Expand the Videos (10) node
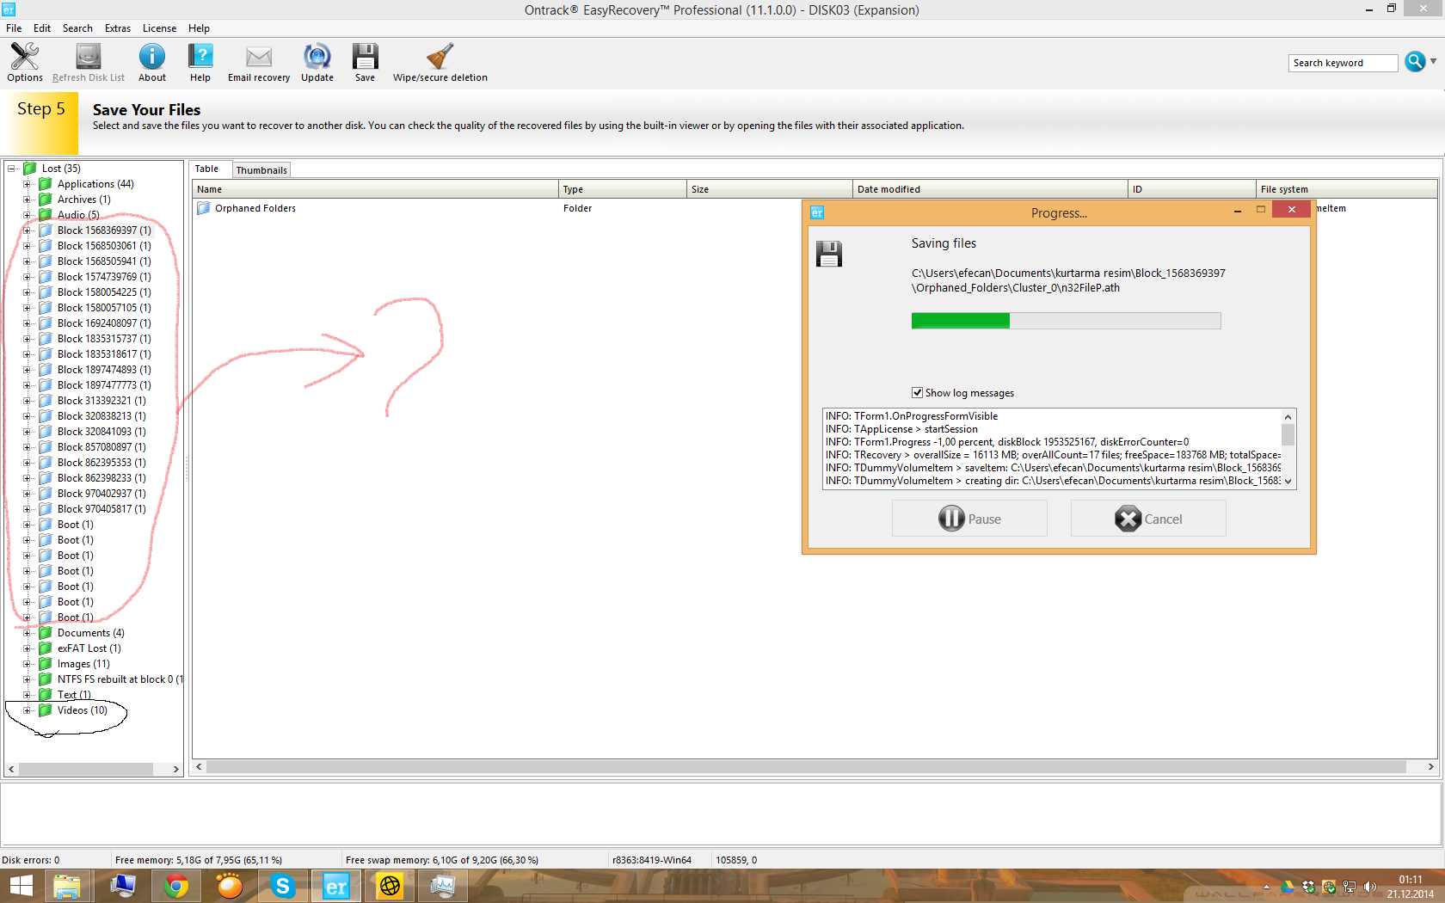This screenshot has width=1445, height=903. [27, 710]
